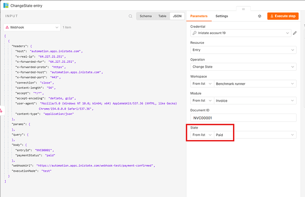The image size is (305, 197).
Task: Open the Inistate account 19 credential dropdown
Action: tap(240, 33)
